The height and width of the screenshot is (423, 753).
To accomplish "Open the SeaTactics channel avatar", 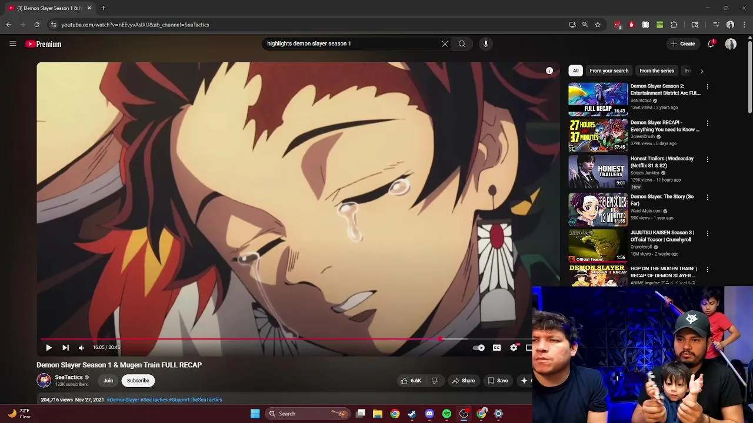I will pos(44,381).
